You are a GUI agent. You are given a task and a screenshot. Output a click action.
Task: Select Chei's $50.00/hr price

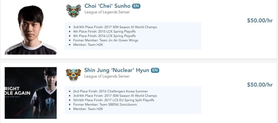[260, 21]
